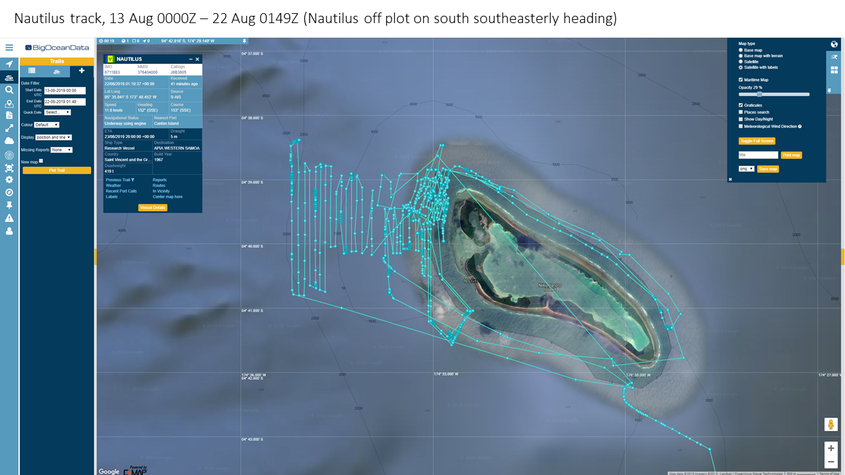Viewport: 845px width, 475px height.
Task: Click the search magnifier icon in the sidebar
Action: 9,90
